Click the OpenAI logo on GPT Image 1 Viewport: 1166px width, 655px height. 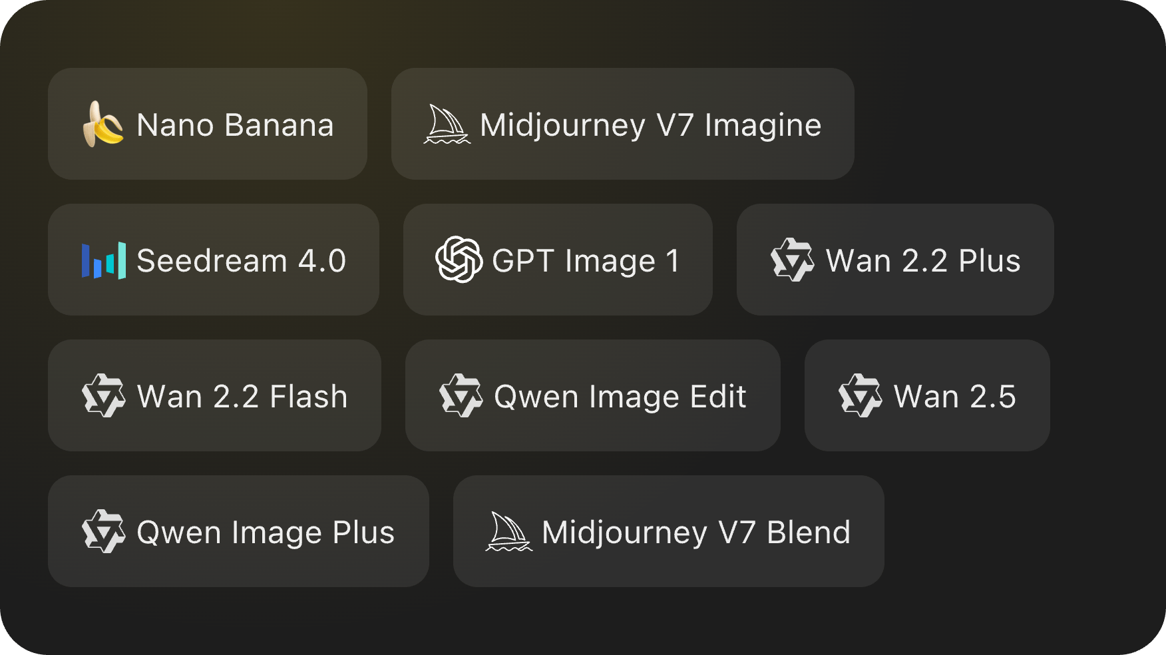click(459, 260)
